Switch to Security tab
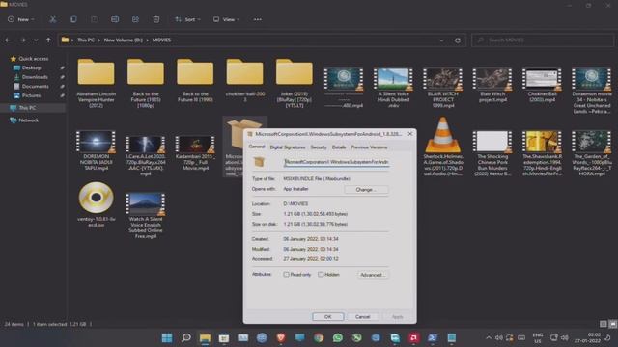 (319, 147)
